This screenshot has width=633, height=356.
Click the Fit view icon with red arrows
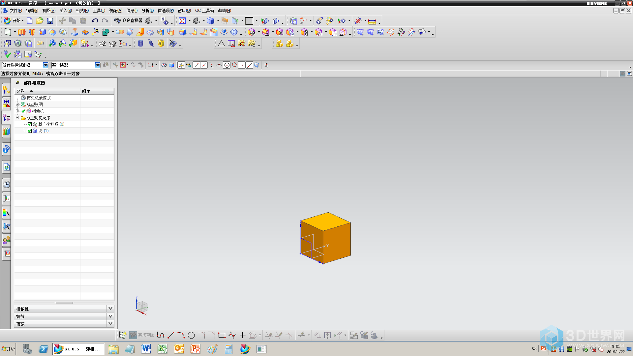[182, 21]
